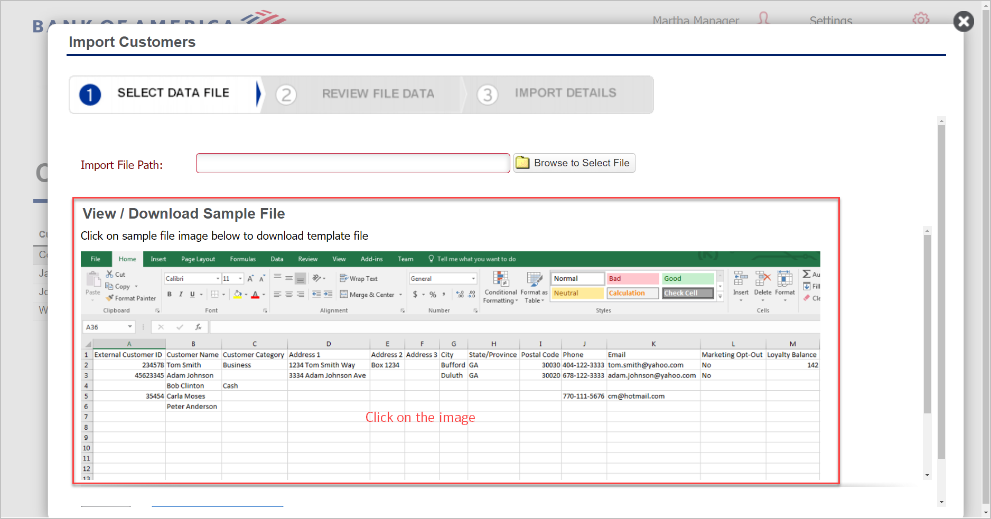Screen dimensions: 991x519
Task: Click the Review tab in sample Excel
Action: coord(308,259)
